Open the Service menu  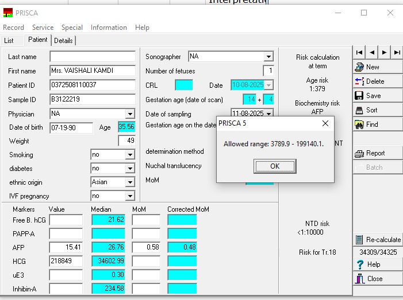click(43, 28)
